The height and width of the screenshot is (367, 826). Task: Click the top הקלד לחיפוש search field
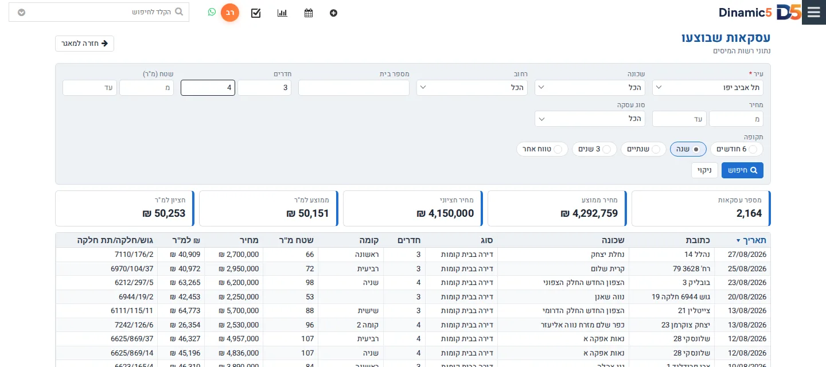(x=99, y=12)
